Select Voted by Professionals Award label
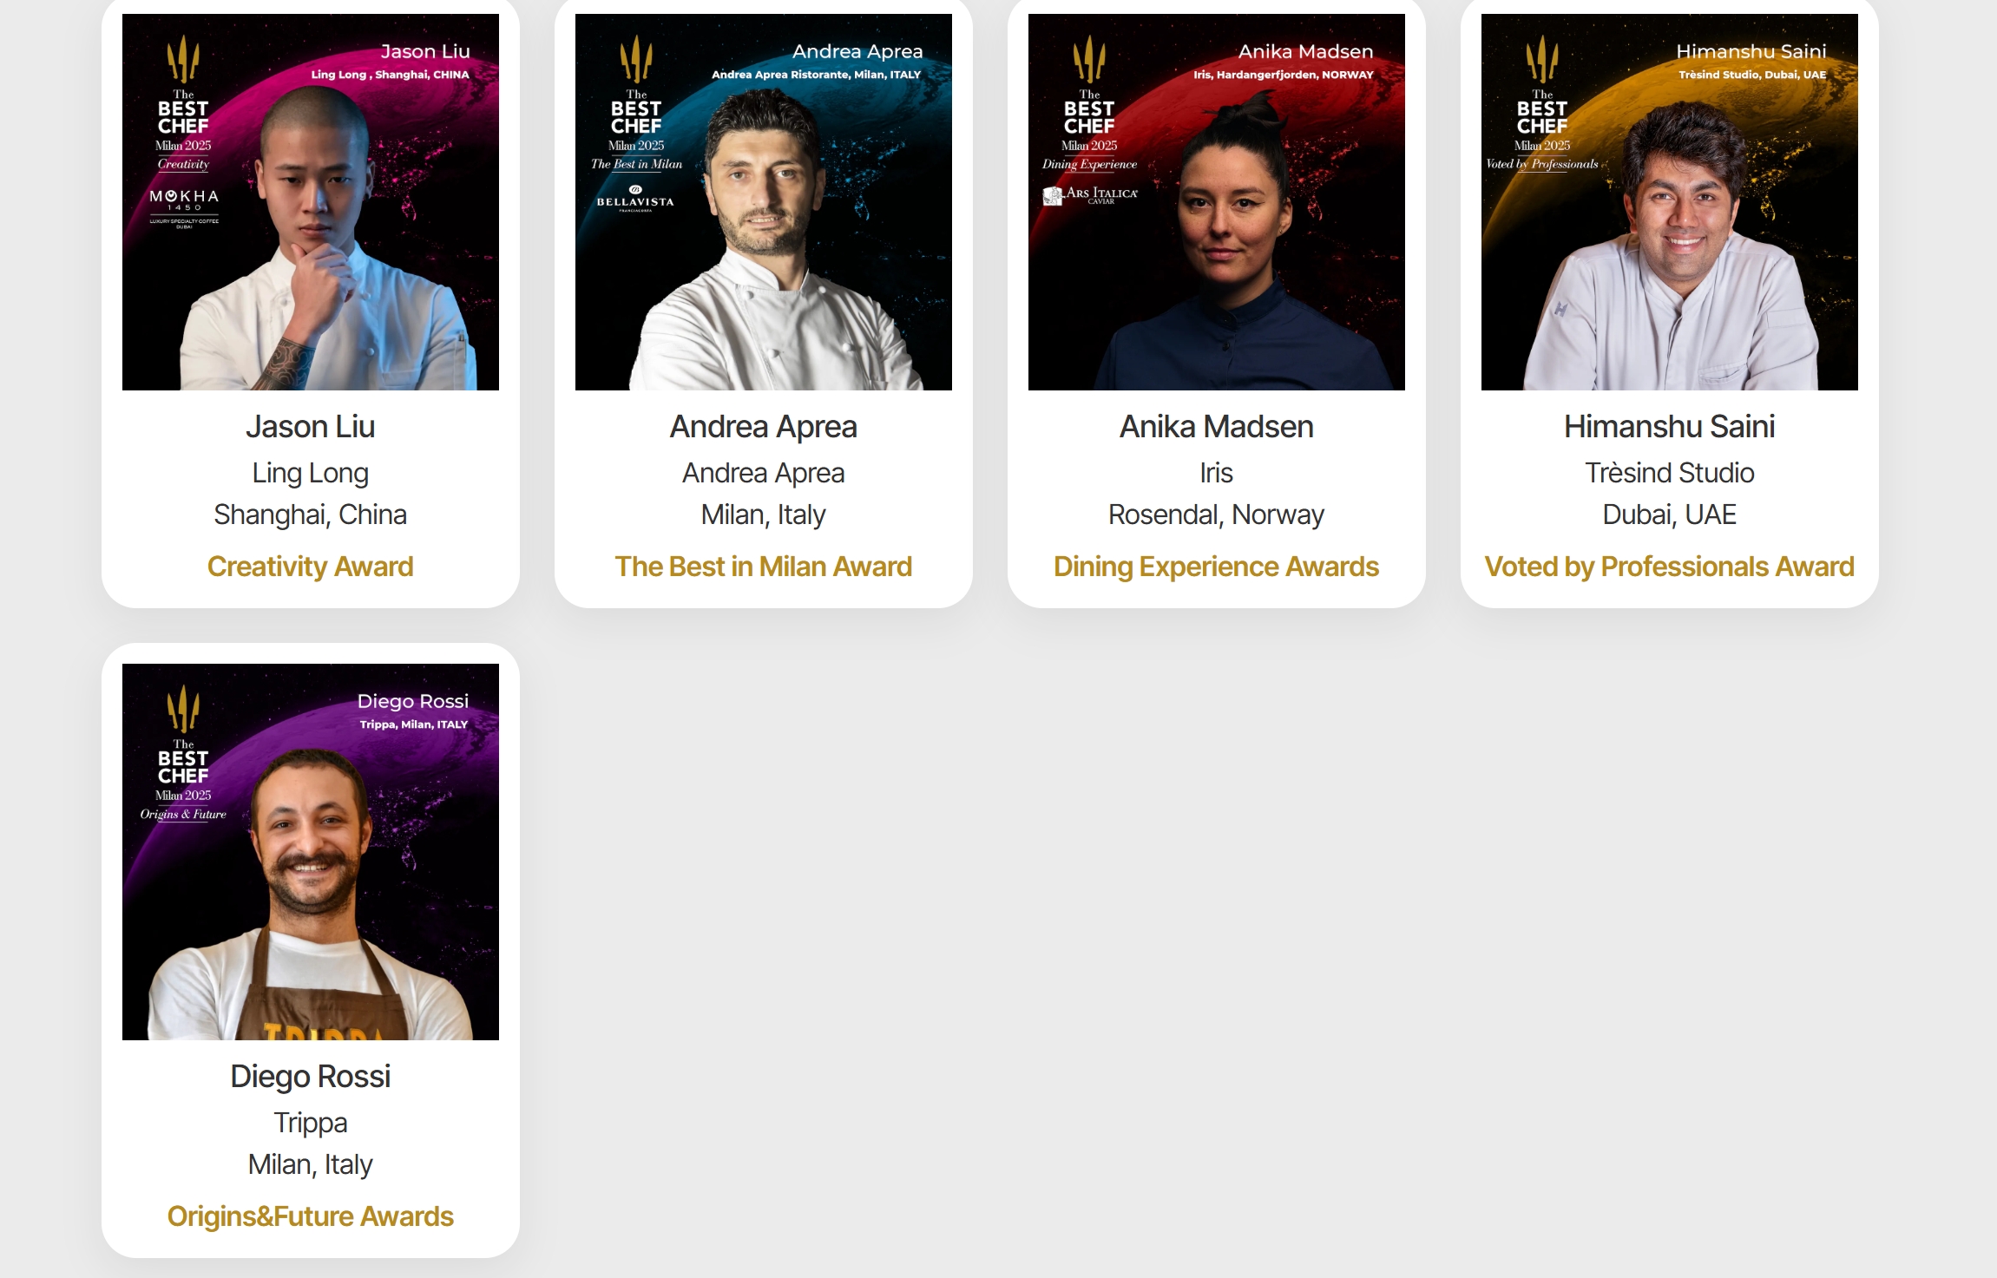 (1670, 567)
